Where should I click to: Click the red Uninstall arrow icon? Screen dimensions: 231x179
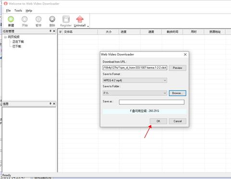click(x=80, y=19)
